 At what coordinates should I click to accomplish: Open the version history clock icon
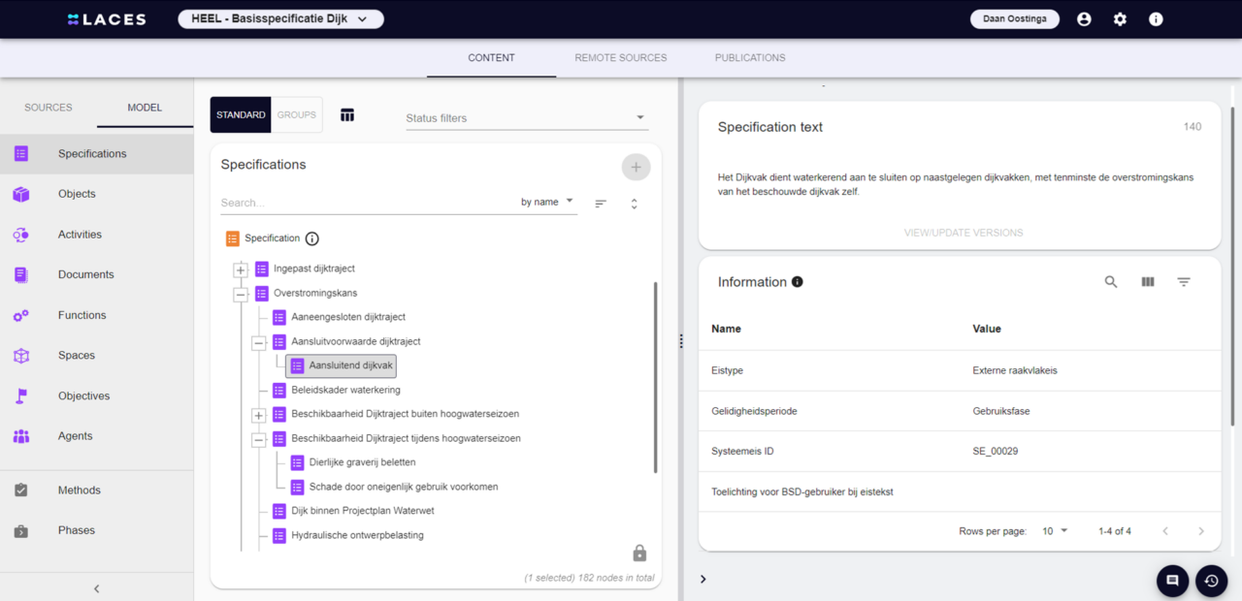[1211, 581]
